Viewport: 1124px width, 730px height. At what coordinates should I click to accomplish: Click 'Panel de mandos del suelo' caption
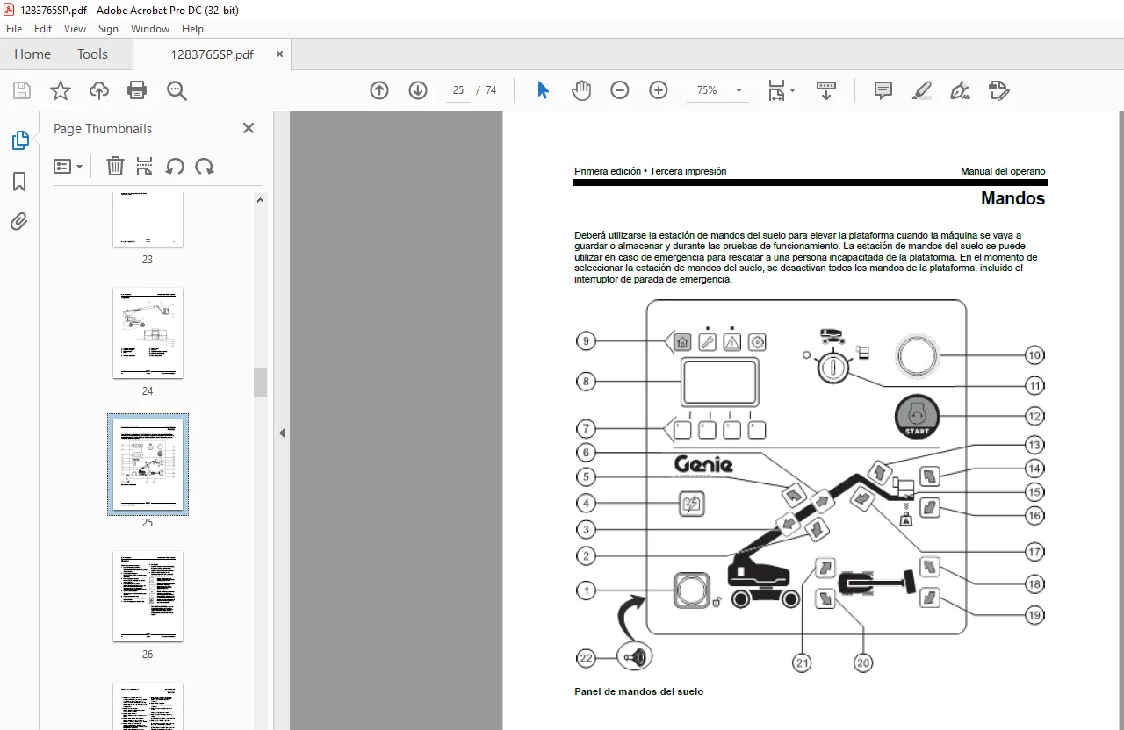(x=638, y=691)
